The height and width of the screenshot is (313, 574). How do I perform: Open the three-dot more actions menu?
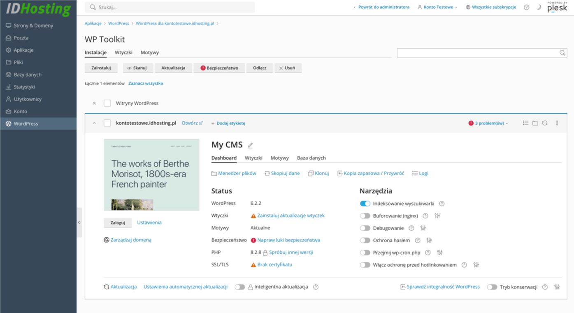point(557,123)
